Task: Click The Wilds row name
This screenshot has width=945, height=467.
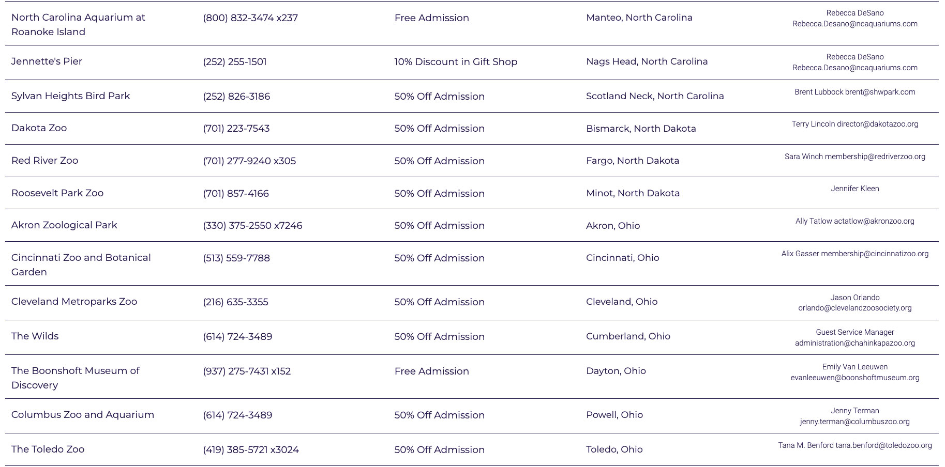Action: click(x=35, y=336)
